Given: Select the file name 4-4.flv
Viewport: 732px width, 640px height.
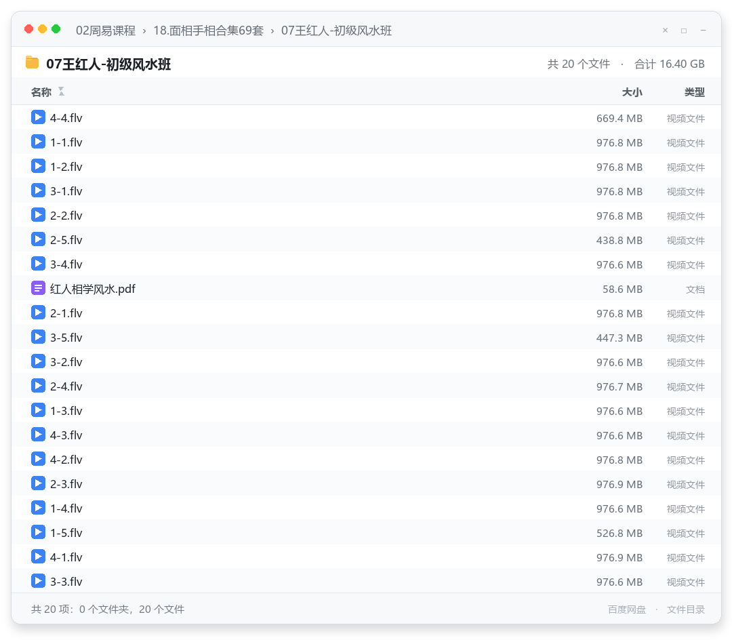Looking at the screenshot, I should tap(66, 118).
